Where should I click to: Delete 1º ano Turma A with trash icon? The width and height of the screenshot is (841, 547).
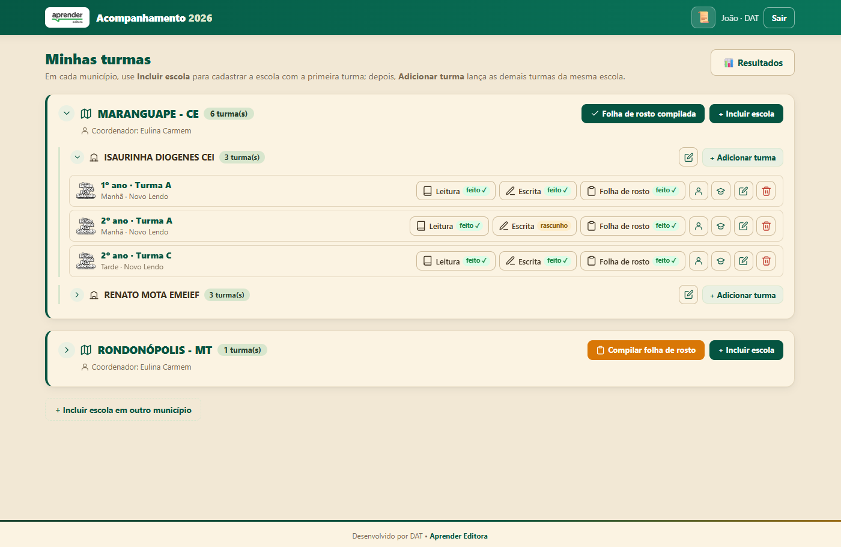click(x=766, y=191)
